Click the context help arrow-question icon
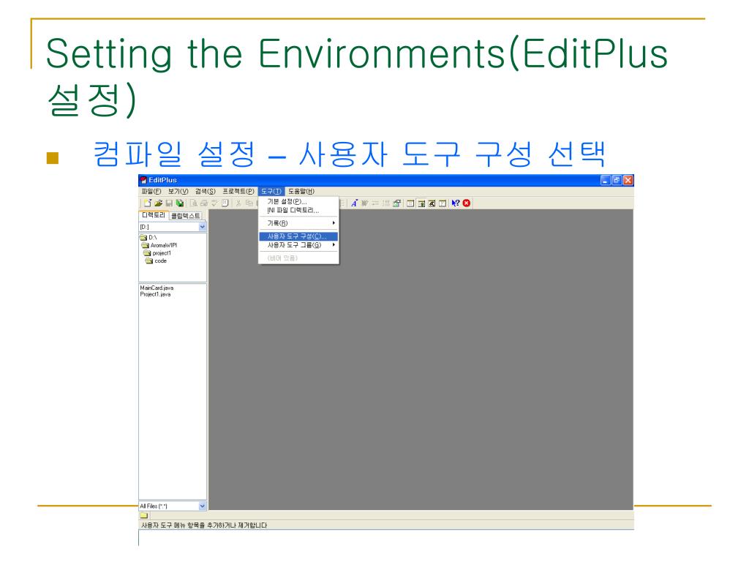Viewport: 749px width, 562px height. point(455,203)
